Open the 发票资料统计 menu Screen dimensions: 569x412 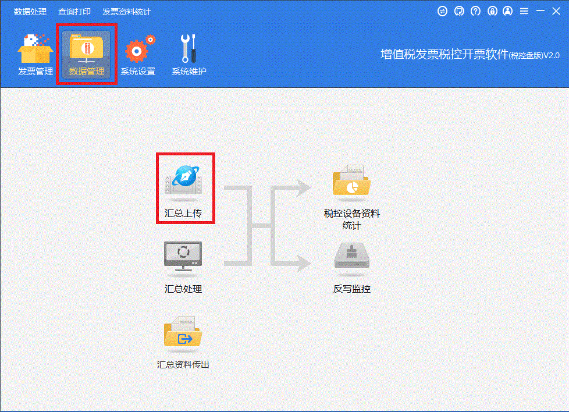(126, 12)
